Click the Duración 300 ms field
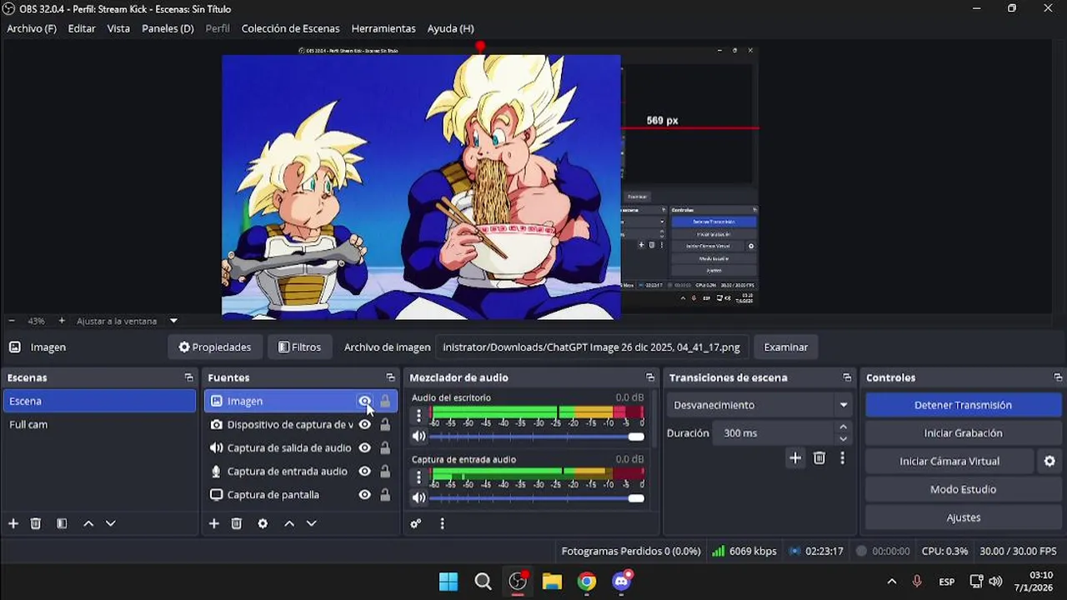The width and height of the screenshot is (1067, 600). click(773, 433)
